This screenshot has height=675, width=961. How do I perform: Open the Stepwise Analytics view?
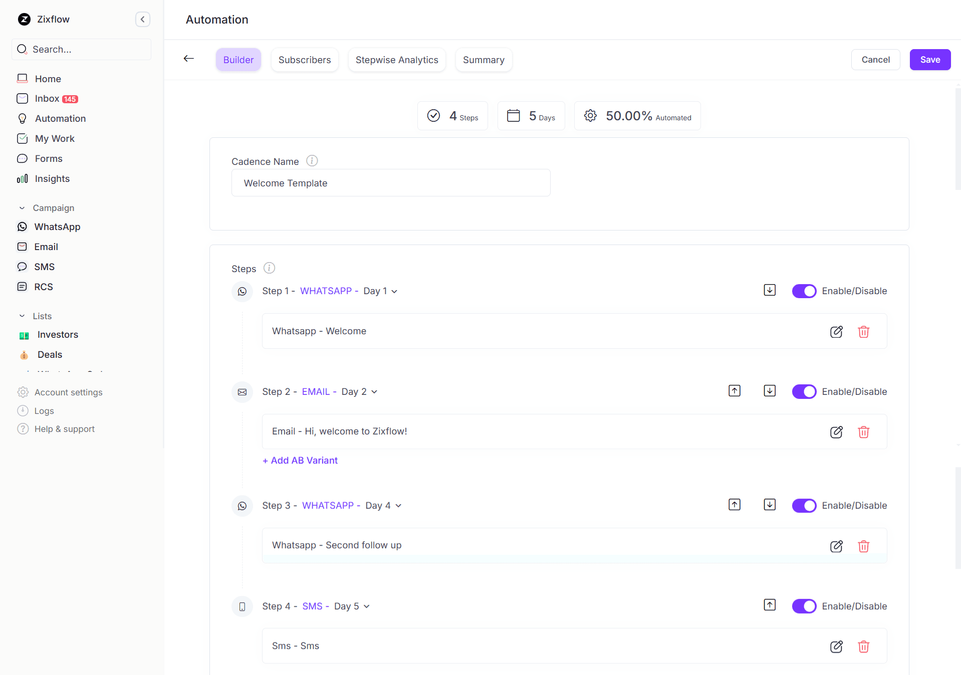396,60
